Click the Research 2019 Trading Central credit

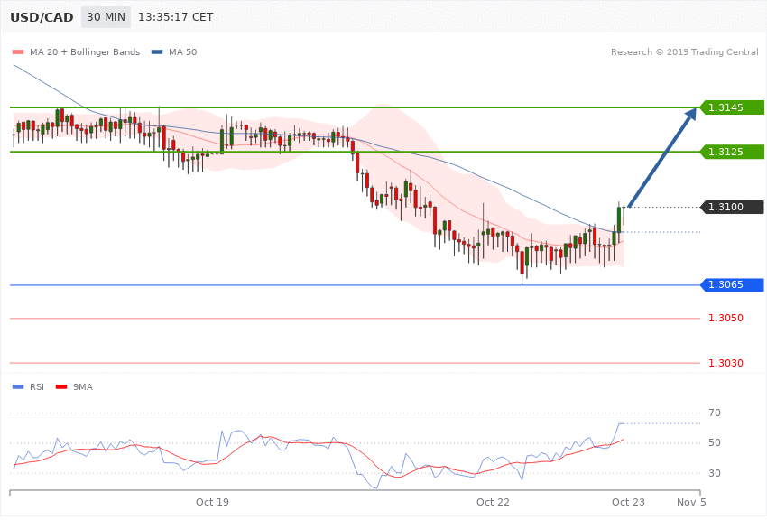[684, 51]
